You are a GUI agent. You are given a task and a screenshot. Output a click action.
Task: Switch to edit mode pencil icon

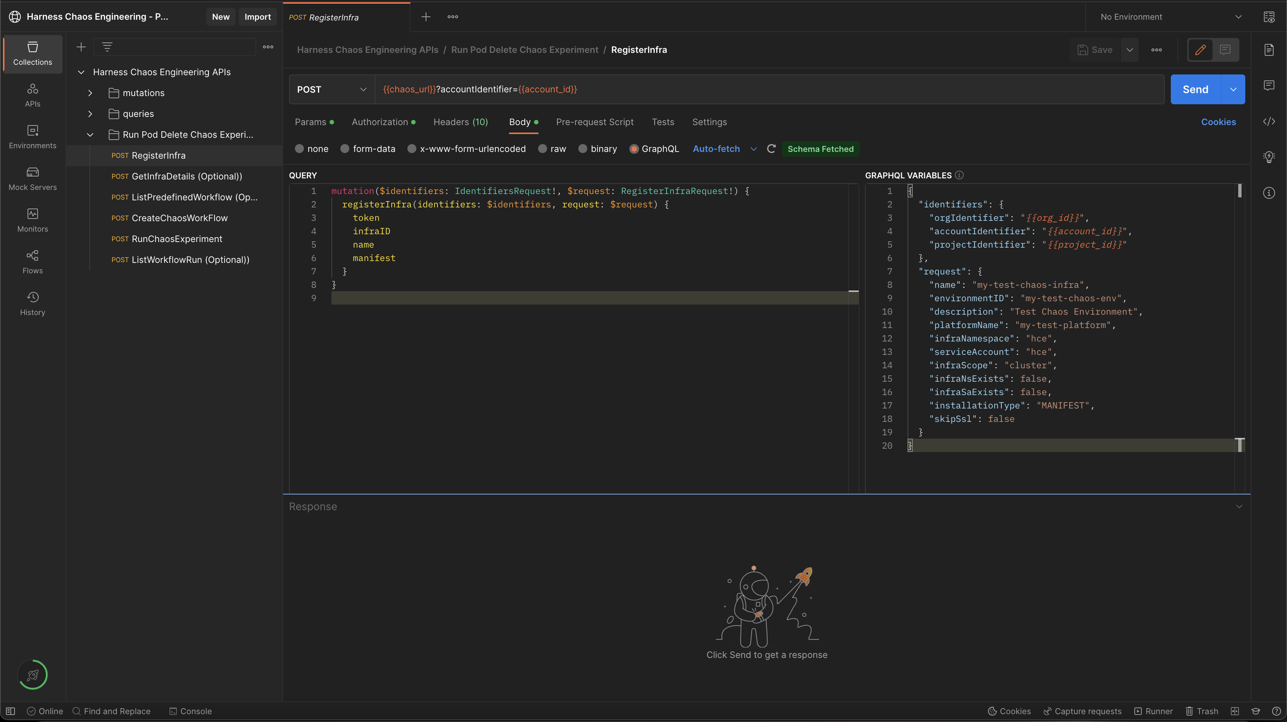[1201, 50]
